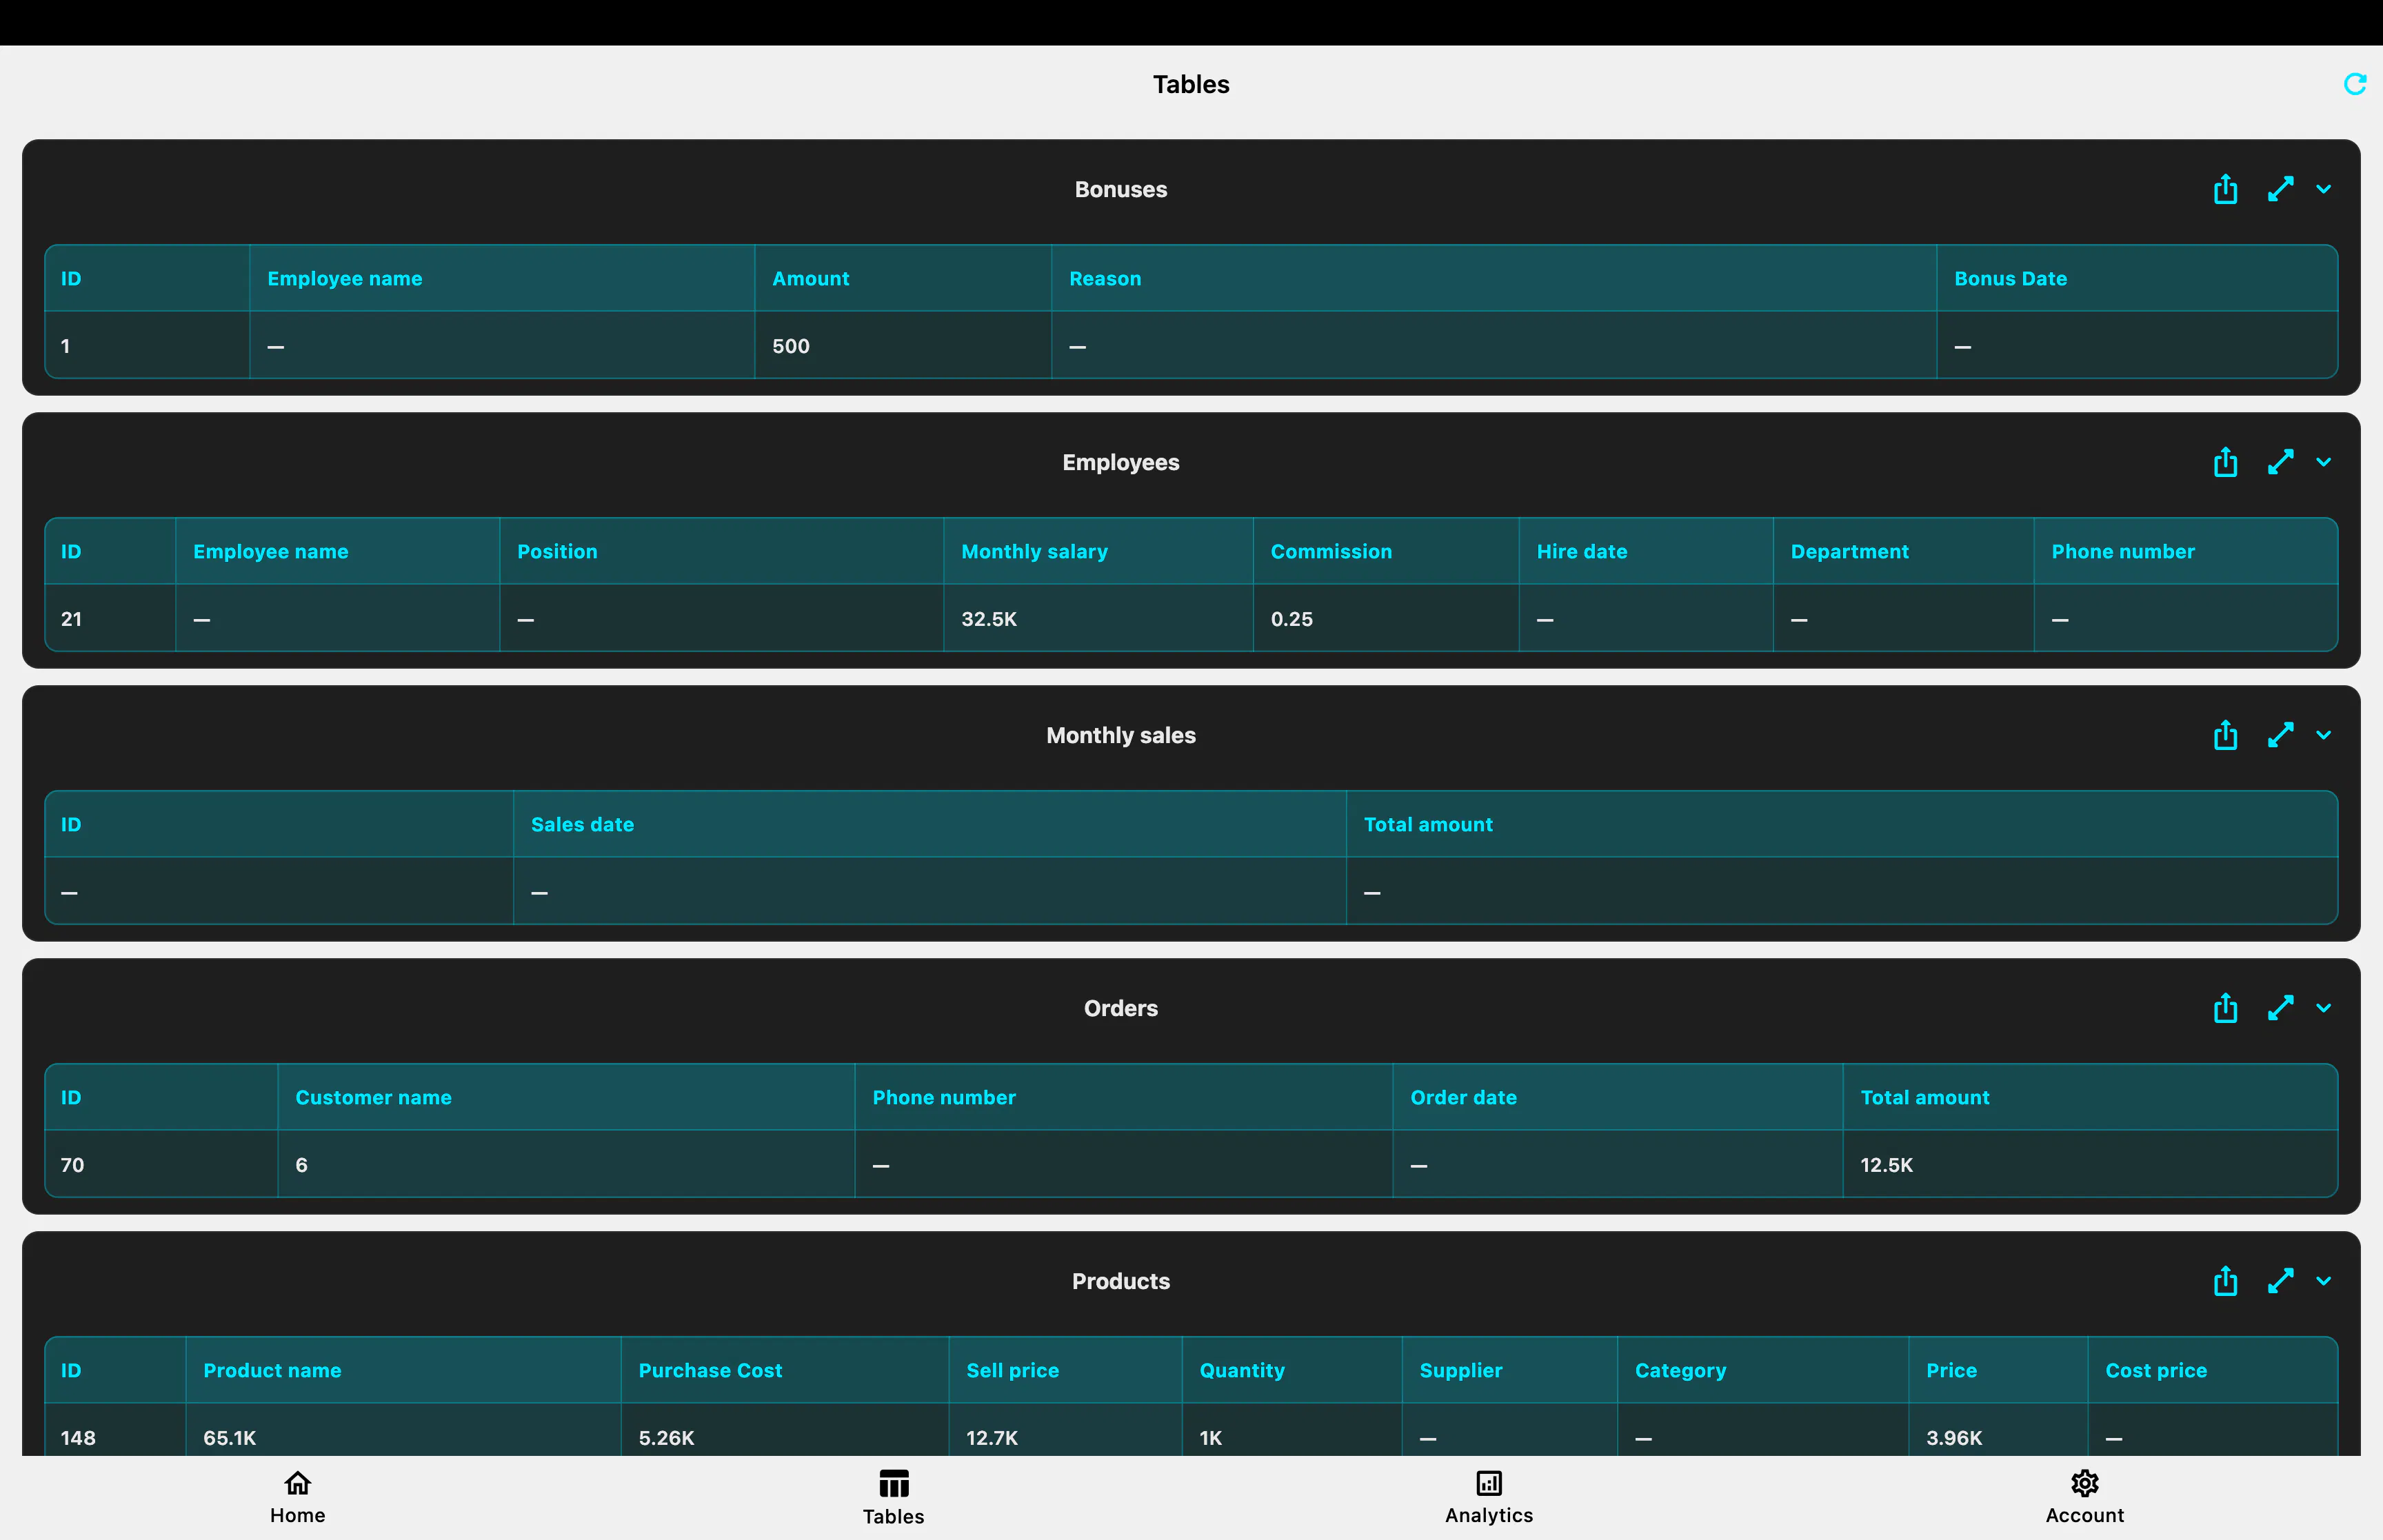Select the 32.5K salary cell
Viewport: 2383px width, 1540px height.
coord(1098,619)
